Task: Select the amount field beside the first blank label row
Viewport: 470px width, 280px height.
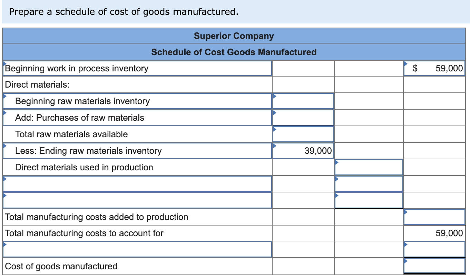Action: [x=369, y=184]
